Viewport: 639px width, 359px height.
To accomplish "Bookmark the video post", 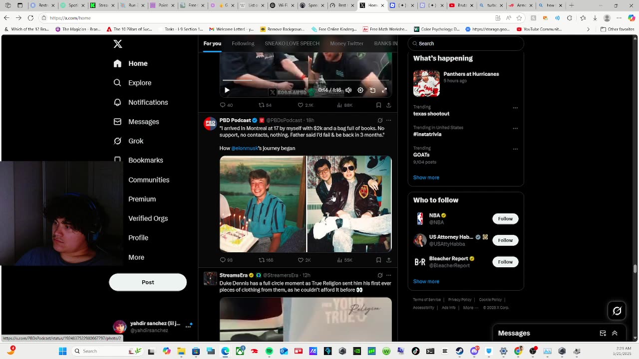I will click(378, 105).
